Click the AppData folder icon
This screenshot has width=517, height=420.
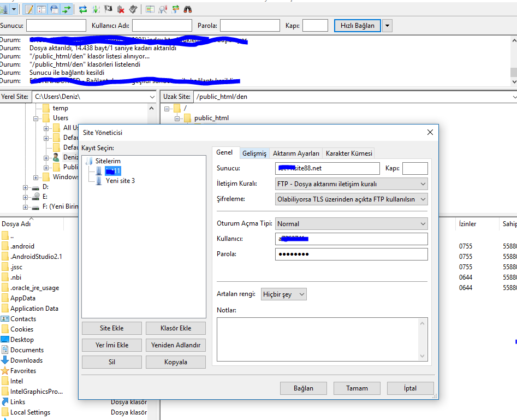point(5,298)
